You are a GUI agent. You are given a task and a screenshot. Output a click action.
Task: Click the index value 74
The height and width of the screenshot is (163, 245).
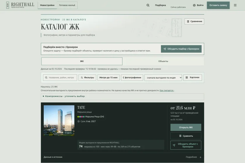coord(81,146)
